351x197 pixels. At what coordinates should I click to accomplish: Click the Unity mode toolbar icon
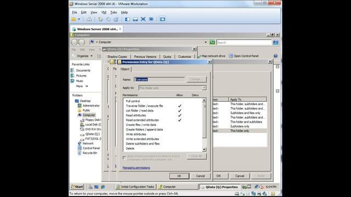click(x=151, y=20)
